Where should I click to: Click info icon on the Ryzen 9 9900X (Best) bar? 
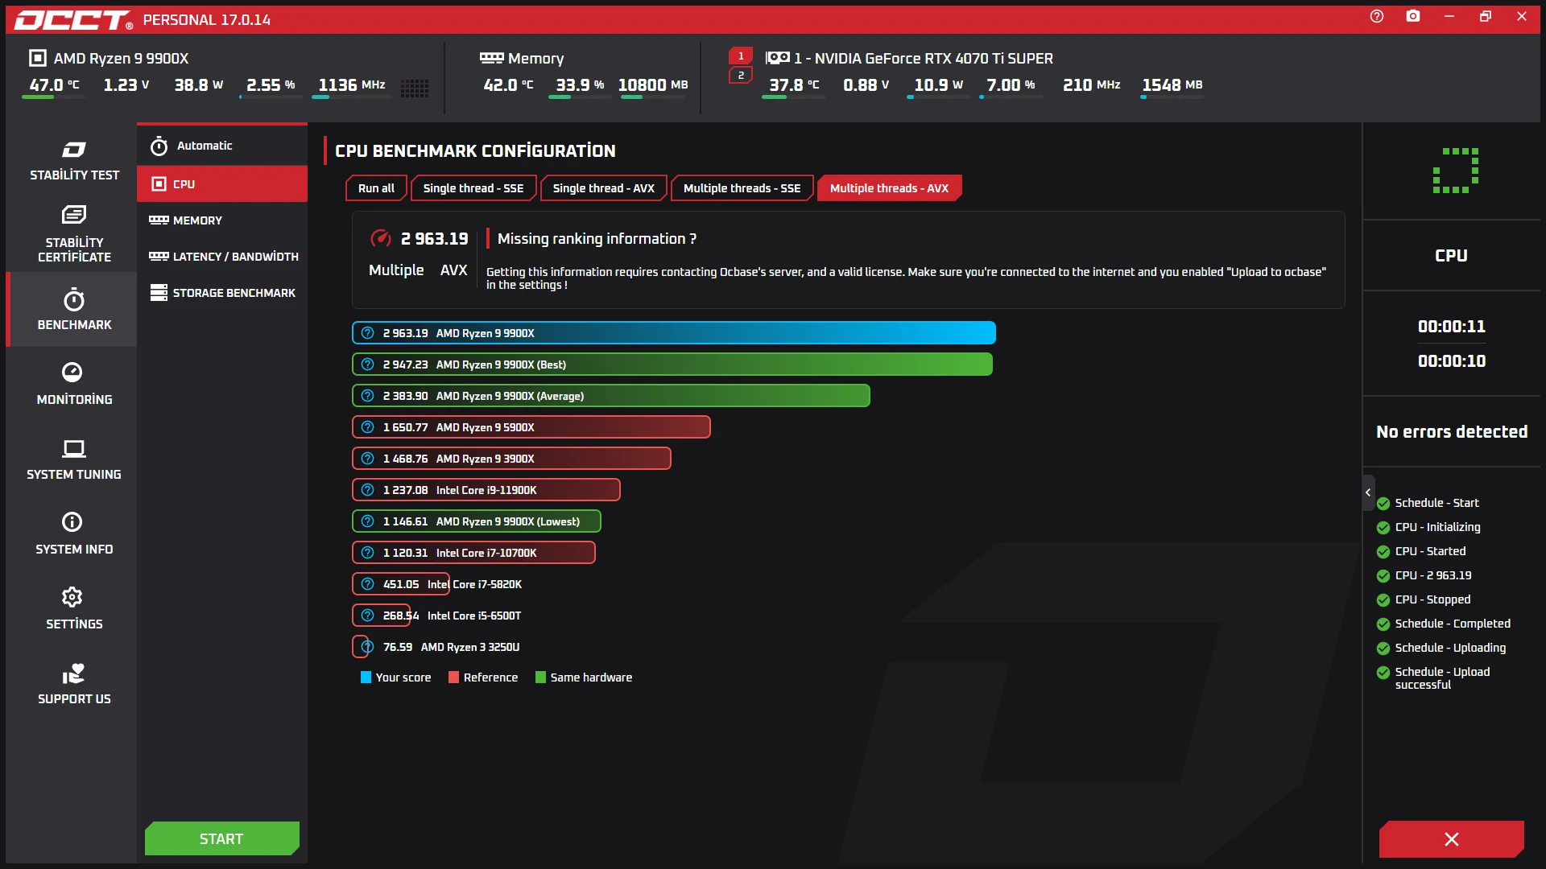click(368, 364)
